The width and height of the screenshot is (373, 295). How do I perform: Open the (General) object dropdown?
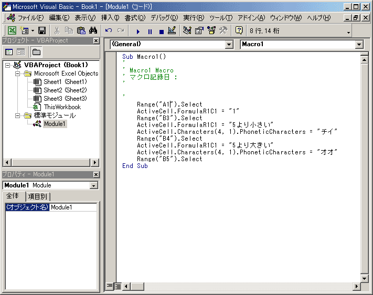point(229,44)
